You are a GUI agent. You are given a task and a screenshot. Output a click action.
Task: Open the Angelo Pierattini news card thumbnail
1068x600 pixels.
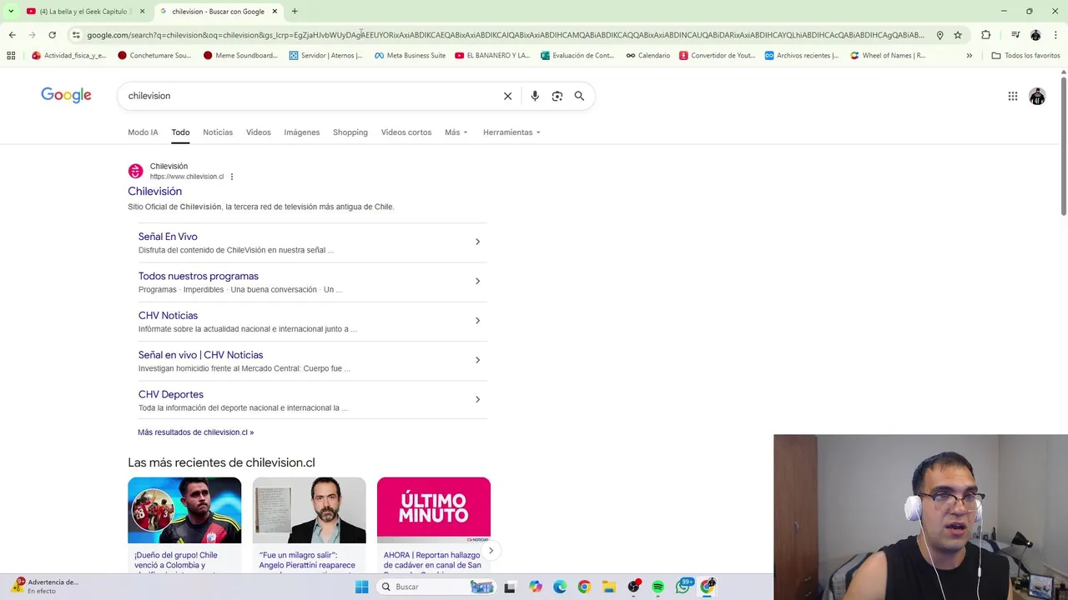point(309,510)
